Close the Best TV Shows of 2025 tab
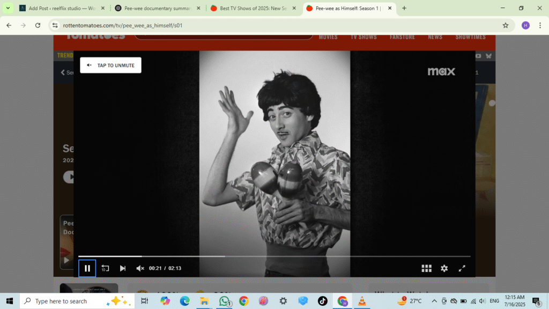The height and width of the screenshot is (309, 549). (294, 8)
